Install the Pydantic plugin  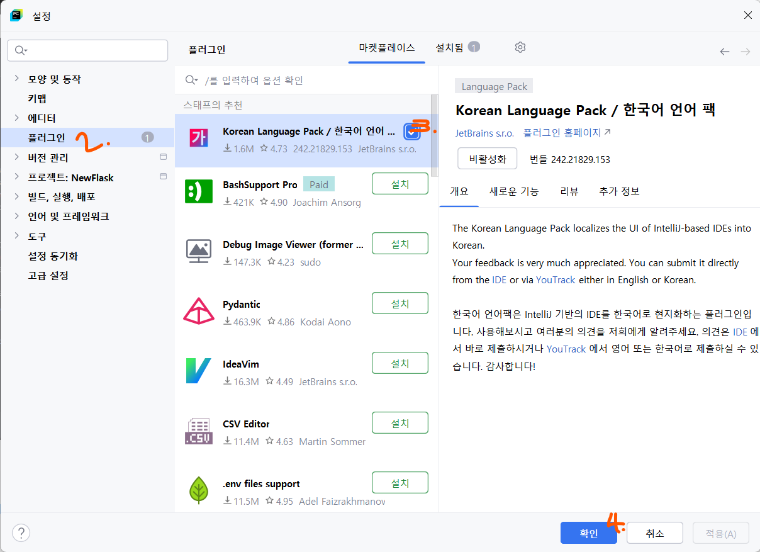click(400, 303)
